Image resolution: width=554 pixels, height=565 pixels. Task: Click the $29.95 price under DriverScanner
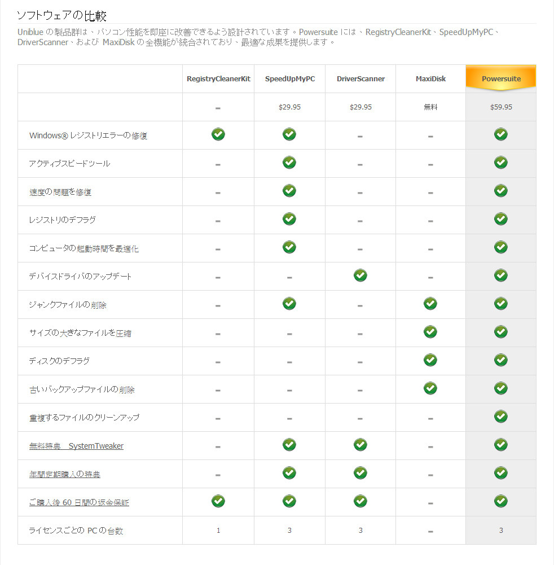[360, 107]
